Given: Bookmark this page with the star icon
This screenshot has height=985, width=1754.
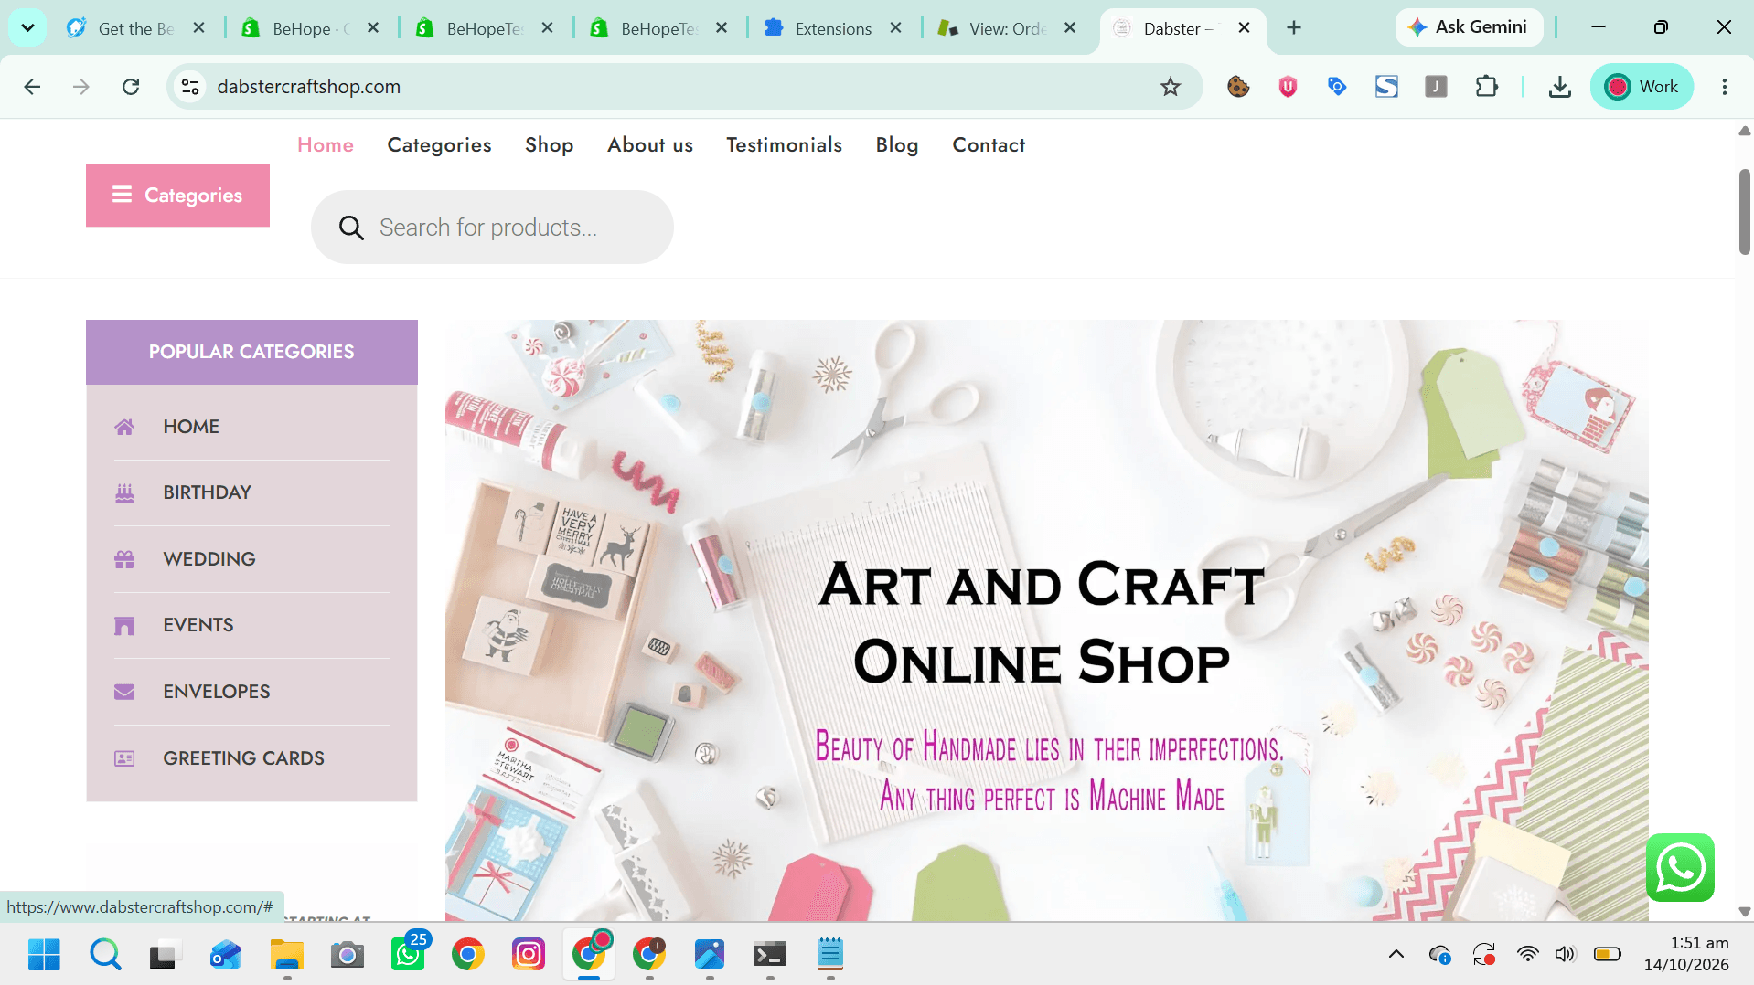Looking at the screenshot, I should (1171, 87).
